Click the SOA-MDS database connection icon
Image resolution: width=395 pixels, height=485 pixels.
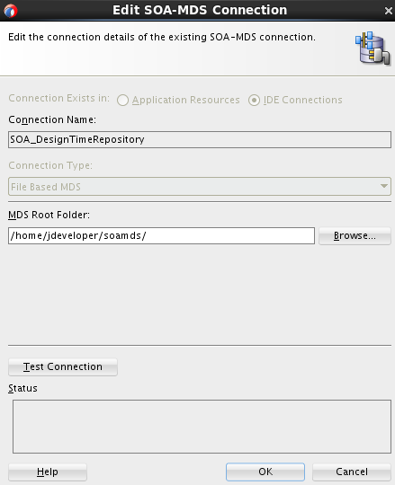[373, 48]
